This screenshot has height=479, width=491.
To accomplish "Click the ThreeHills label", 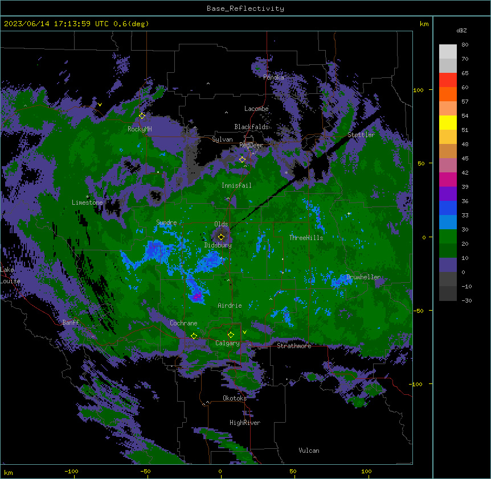I will tap(306, 238).
